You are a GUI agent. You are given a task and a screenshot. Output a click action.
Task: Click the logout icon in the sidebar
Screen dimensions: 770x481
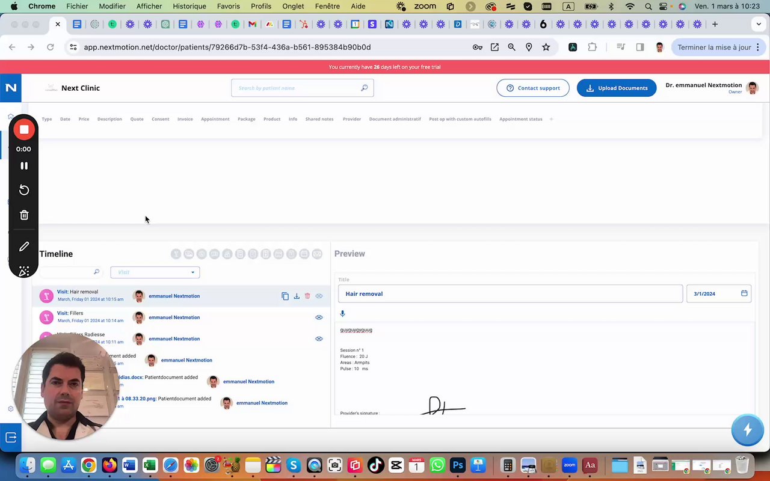click(x=11, y=438)
